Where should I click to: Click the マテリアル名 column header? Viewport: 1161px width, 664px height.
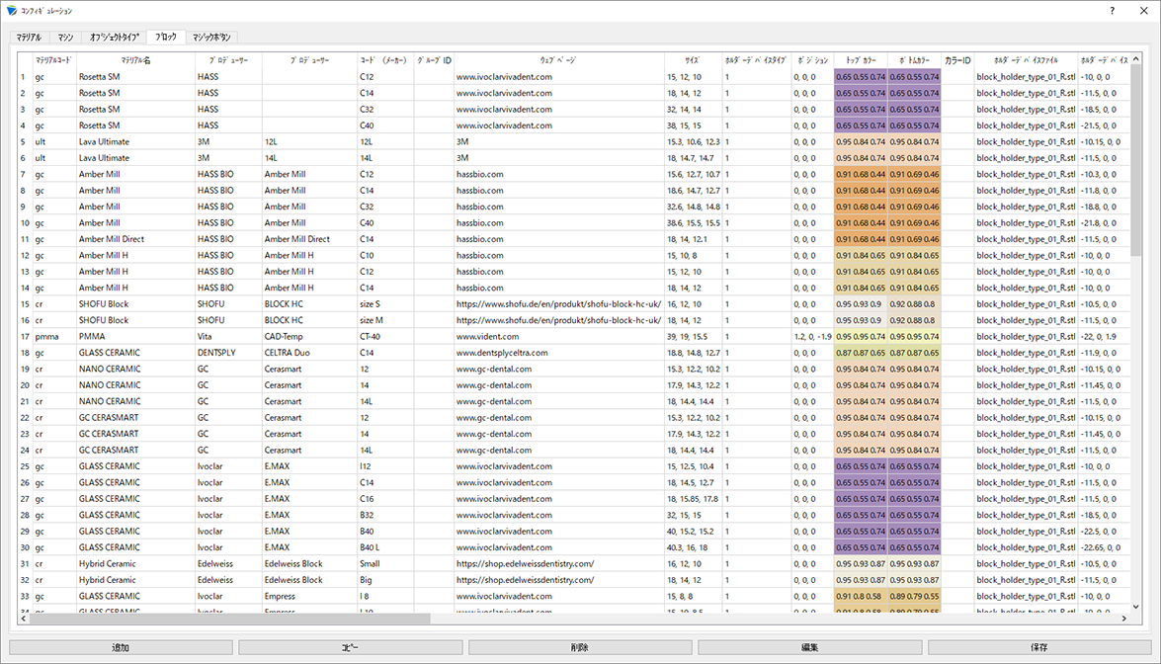pyautogui.click(x=135, y=60)
